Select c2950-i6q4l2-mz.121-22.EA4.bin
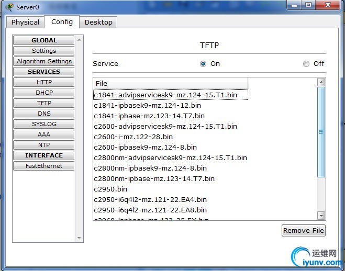 point(171,199)
